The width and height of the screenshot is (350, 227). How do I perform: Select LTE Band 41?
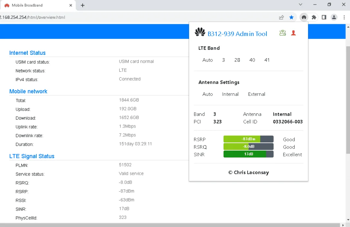click(267, 60)
